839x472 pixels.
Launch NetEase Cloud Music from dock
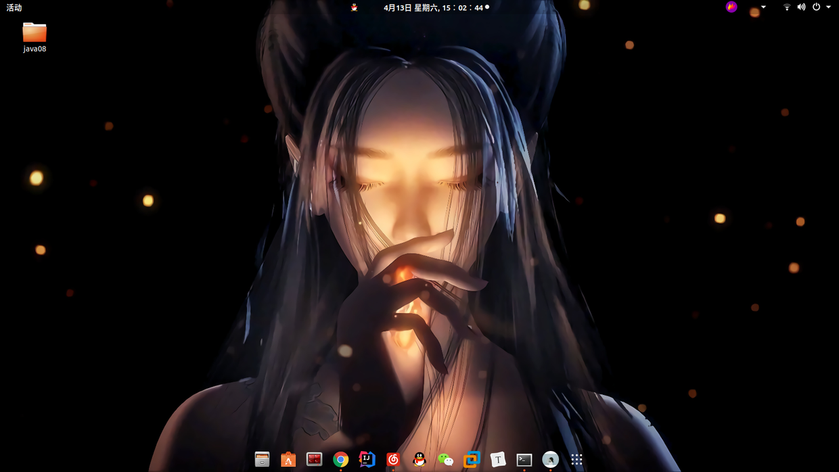tap(393, 459)
